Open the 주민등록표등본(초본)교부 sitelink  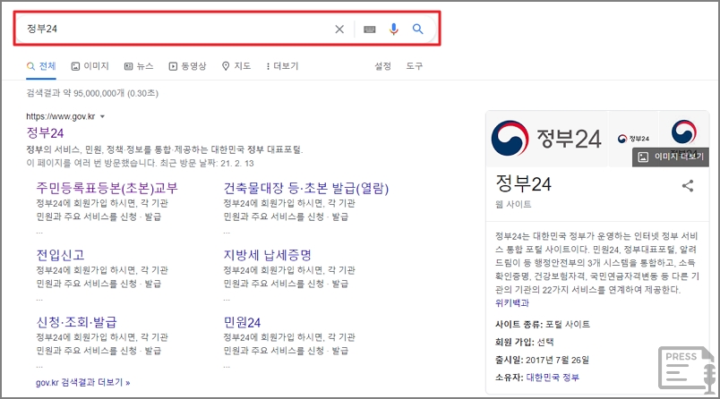click(x=107, y=188)
